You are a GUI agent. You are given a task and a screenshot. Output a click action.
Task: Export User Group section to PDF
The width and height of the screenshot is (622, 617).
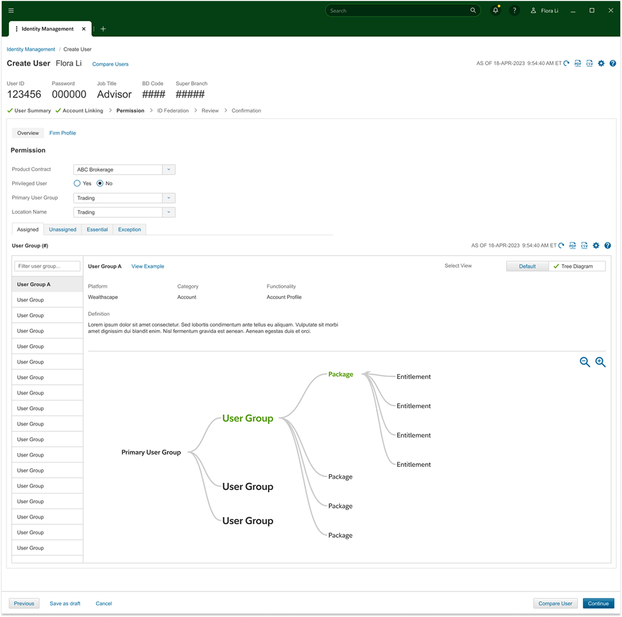click(573, 246)
